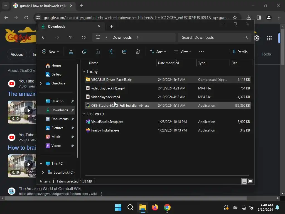The width and height of the screenshot is (285, 214).
Task: Click the search magnifier in Search Downloads
Action: (246, 37)
